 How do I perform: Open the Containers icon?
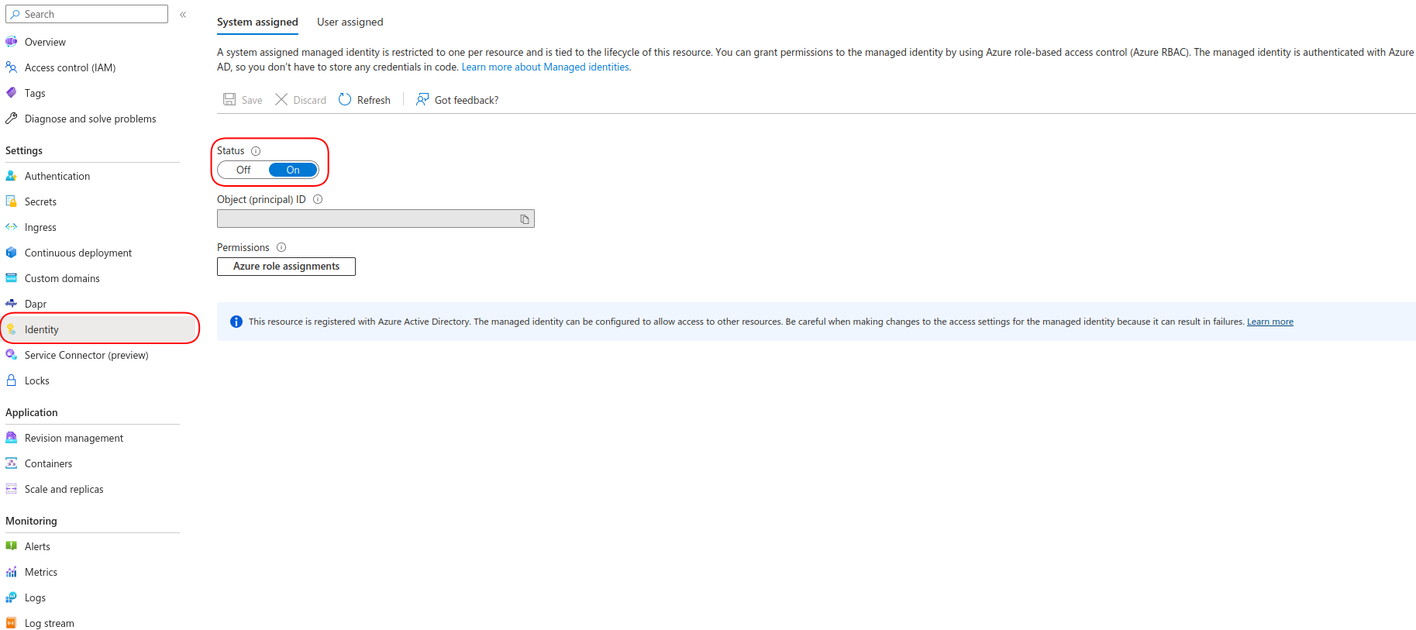12,463
